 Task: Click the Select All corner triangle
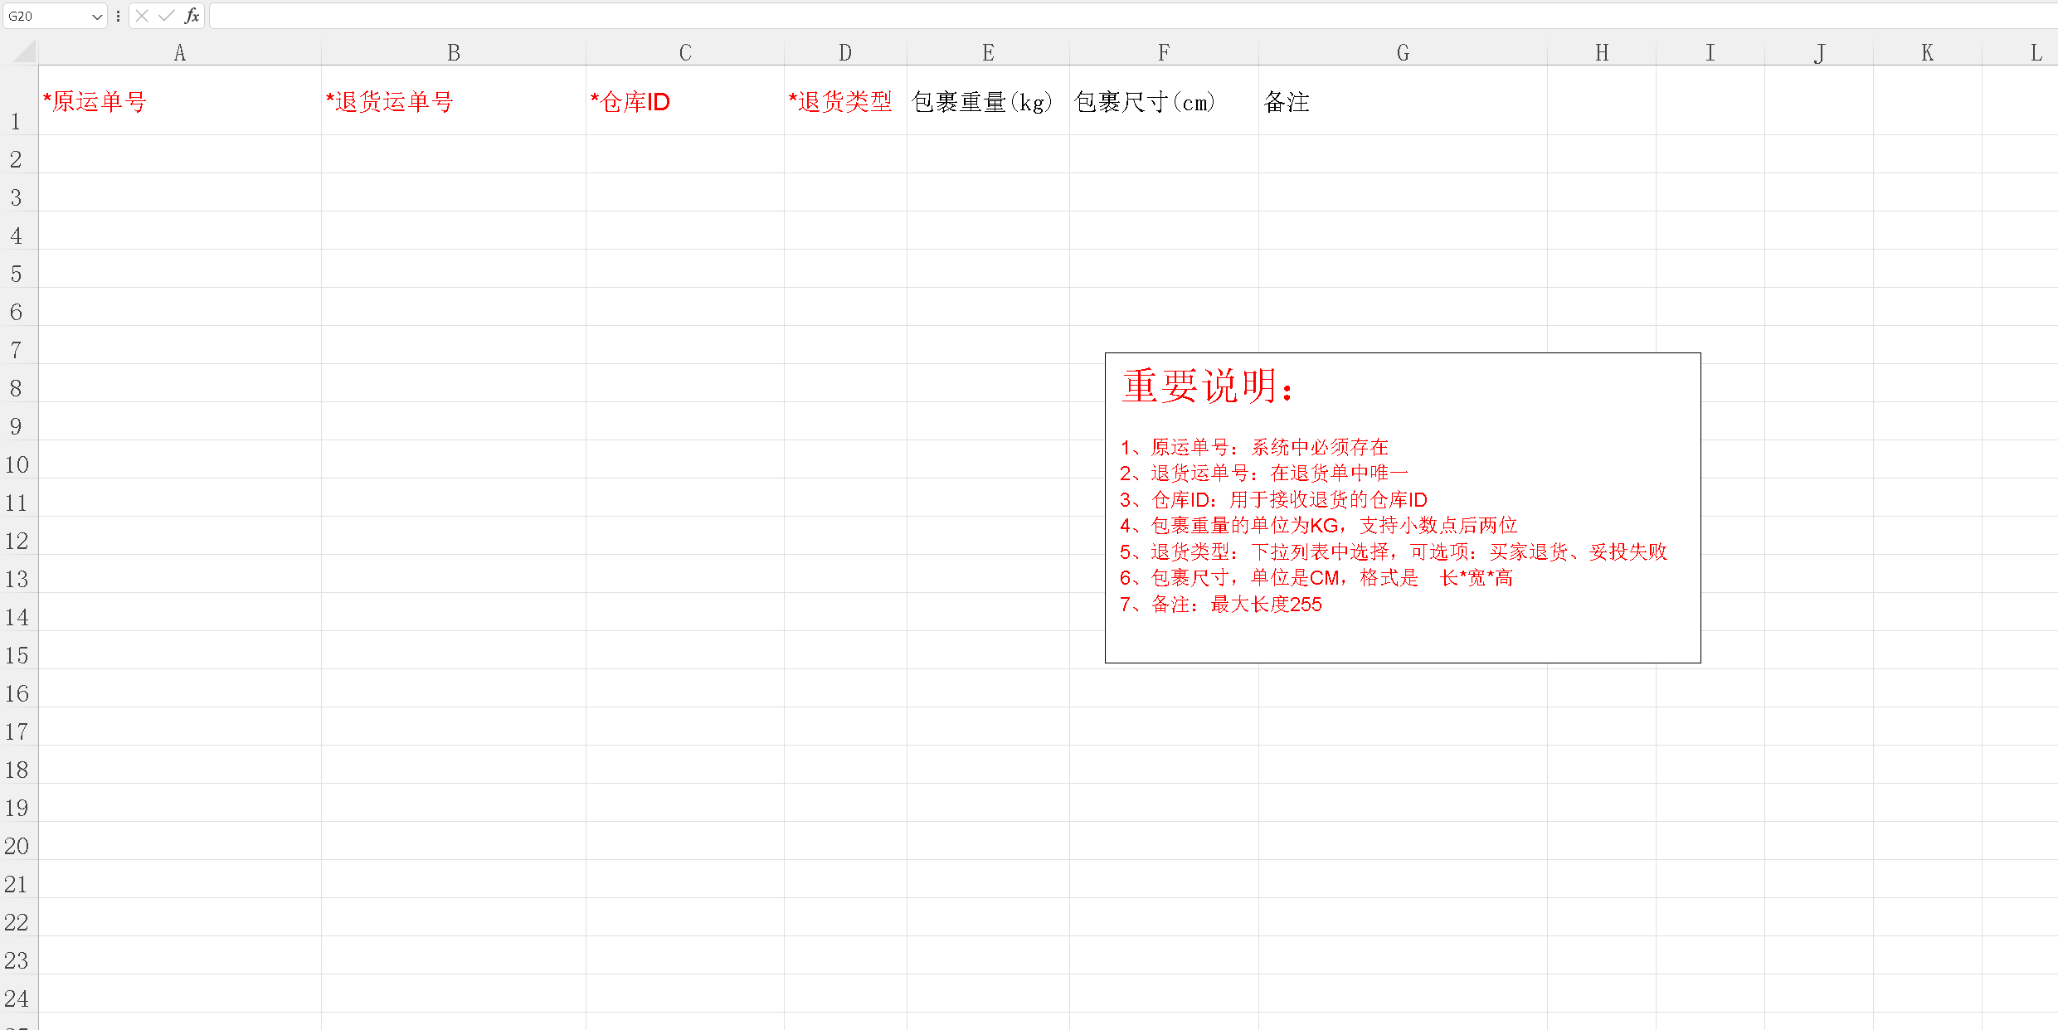(x=25, y=52)
